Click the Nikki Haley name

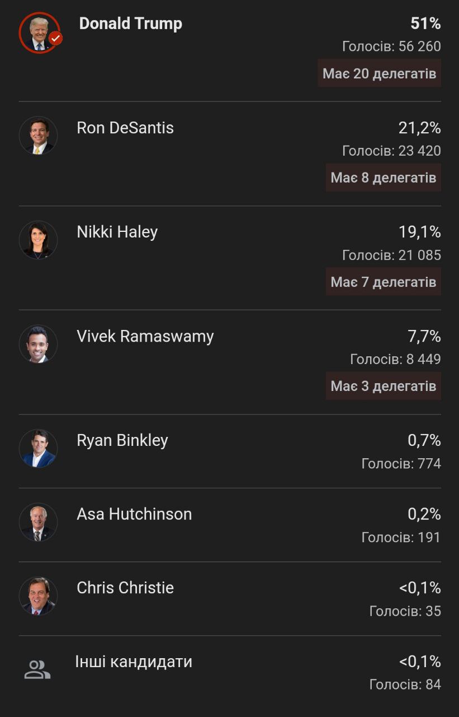(x=117, y=232)
